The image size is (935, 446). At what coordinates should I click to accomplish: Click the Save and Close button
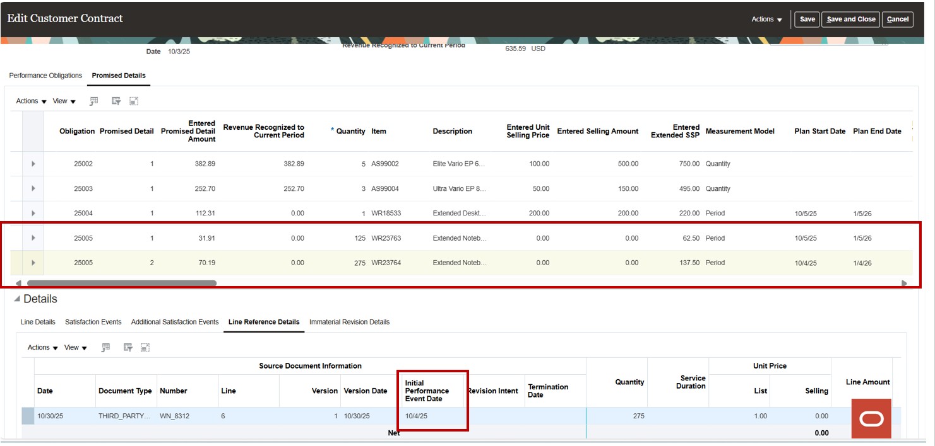coord(850,19)
